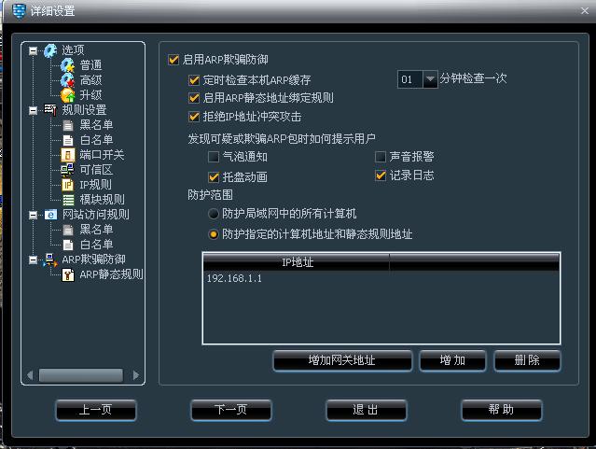
Task: Collapse the 网站访问规则 tree node
Action: [x=34, y=215]
